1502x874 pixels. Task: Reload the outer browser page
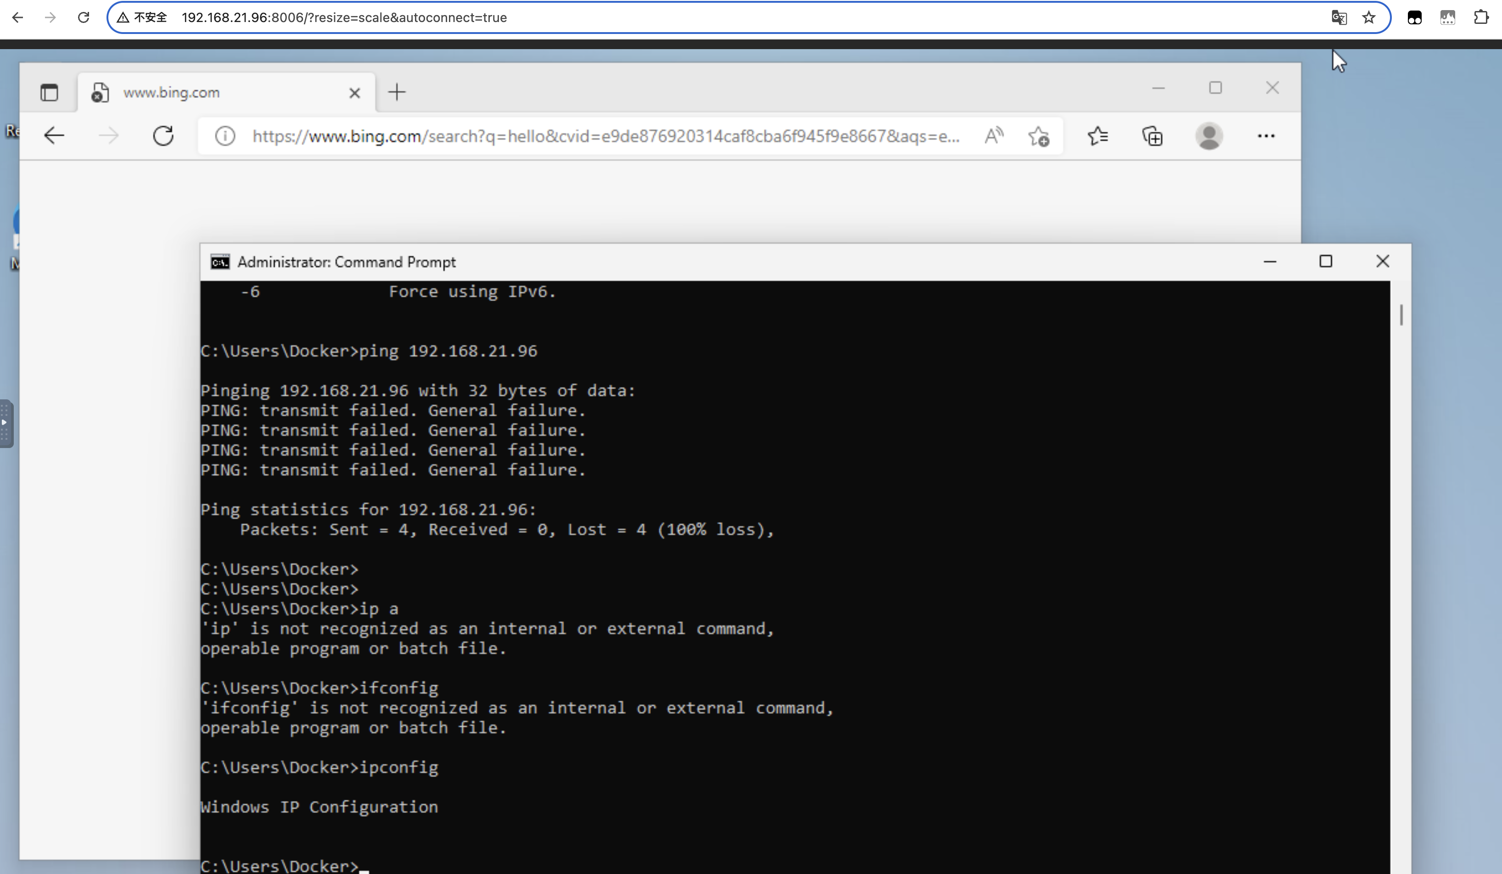(84, 18)
